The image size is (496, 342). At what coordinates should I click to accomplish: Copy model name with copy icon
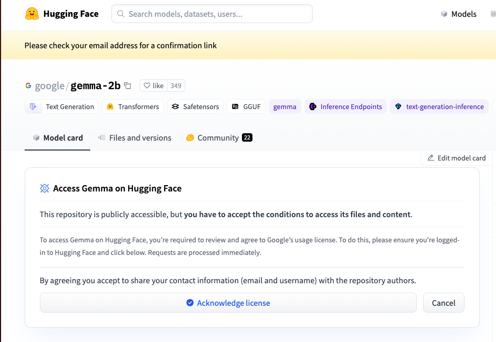pos(128,85)
